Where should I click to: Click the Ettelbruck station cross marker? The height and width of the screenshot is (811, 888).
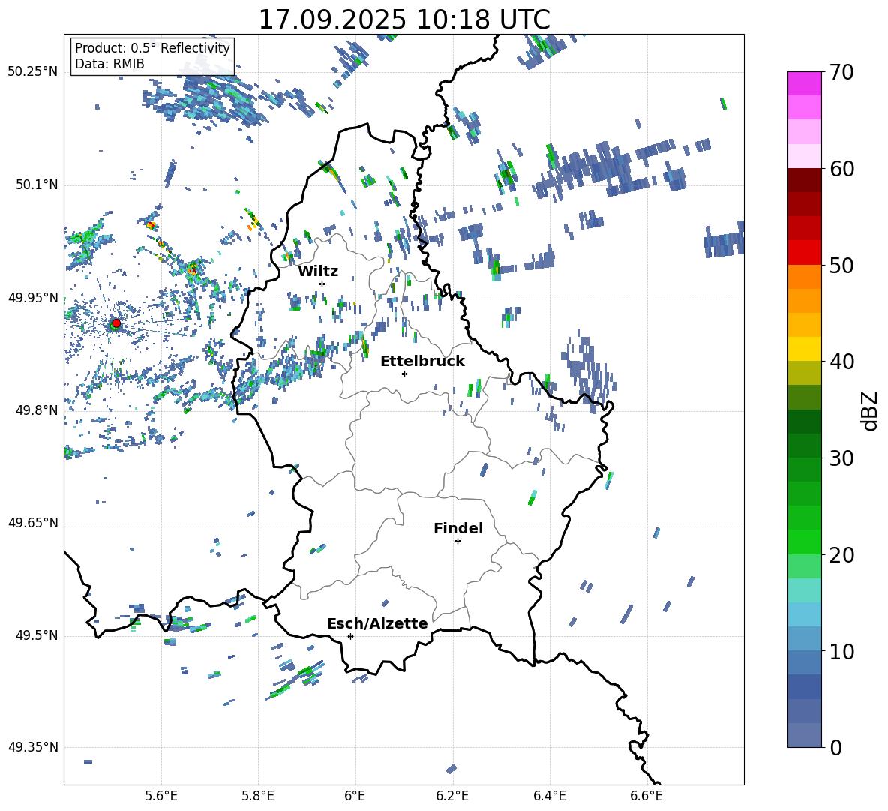(404, 374)
